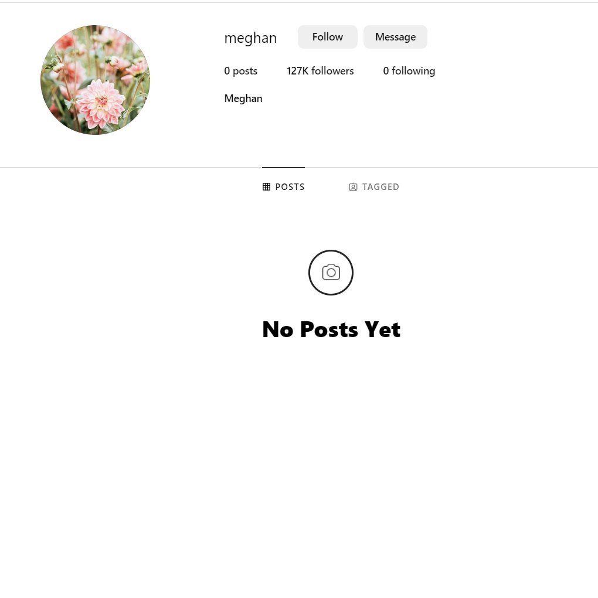Viewport: 598px width, 598px height.
Task: Click the 0 posts count
Action: (x=240, y=71)
